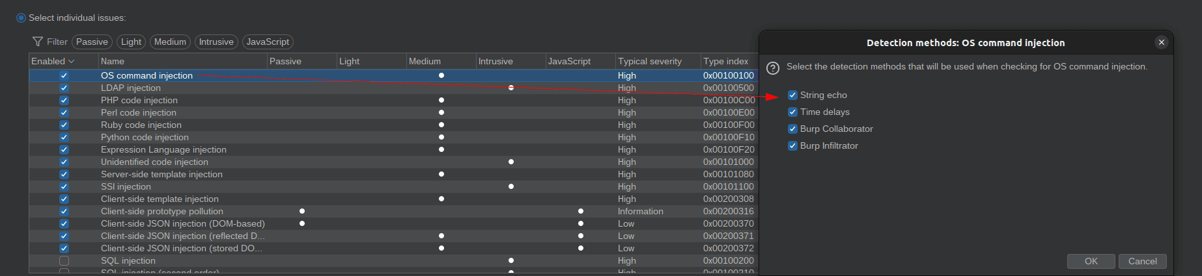Click the filter funnel icon
This screenshot has width=1202, height=276.
coord(38,42)
